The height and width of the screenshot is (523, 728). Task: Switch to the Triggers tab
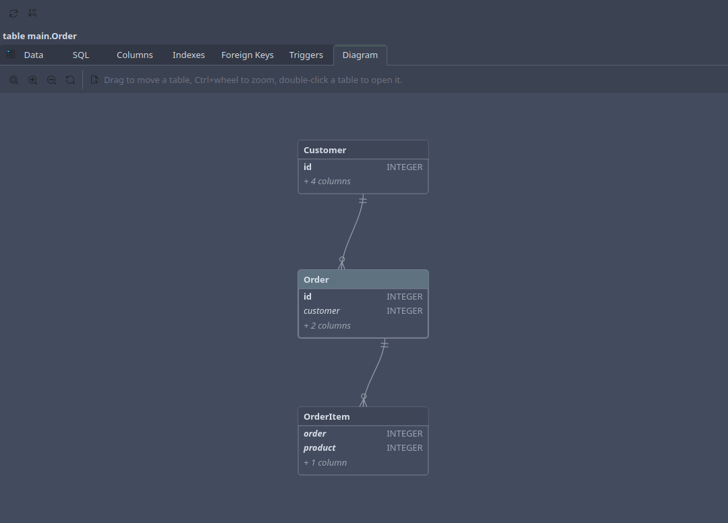point(306,55)
